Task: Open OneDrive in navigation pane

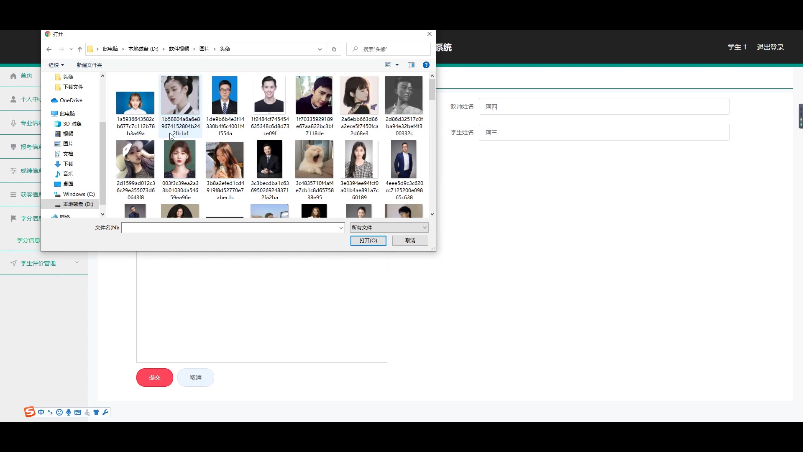Action: (x=67, y=100)
